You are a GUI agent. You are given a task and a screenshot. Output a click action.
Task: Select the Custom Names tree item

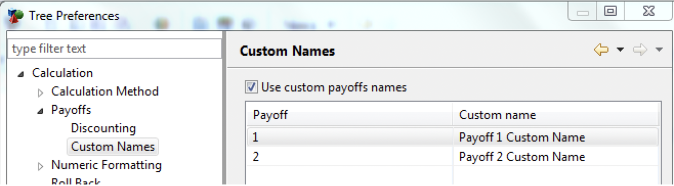113,147
